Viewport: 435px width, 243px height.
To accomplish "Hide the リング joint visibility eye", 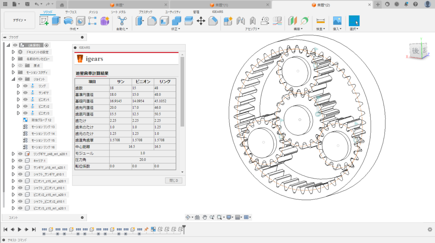I will (x=25, y=86).
